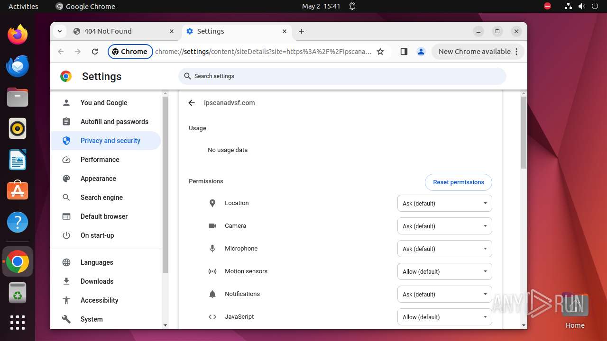The height and width of the screenshot is (341, 607).
Task: Click the browser forward arrow button
Action: click(78, 52)
